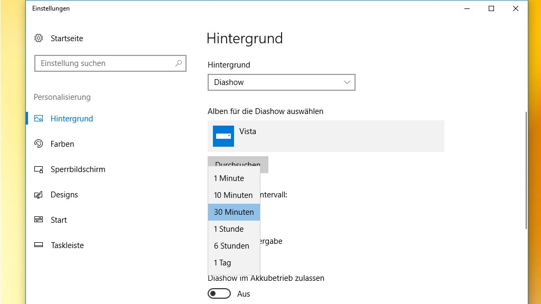
Task: Go to Sperrbildschirm settings
Action: coord(78,169)
